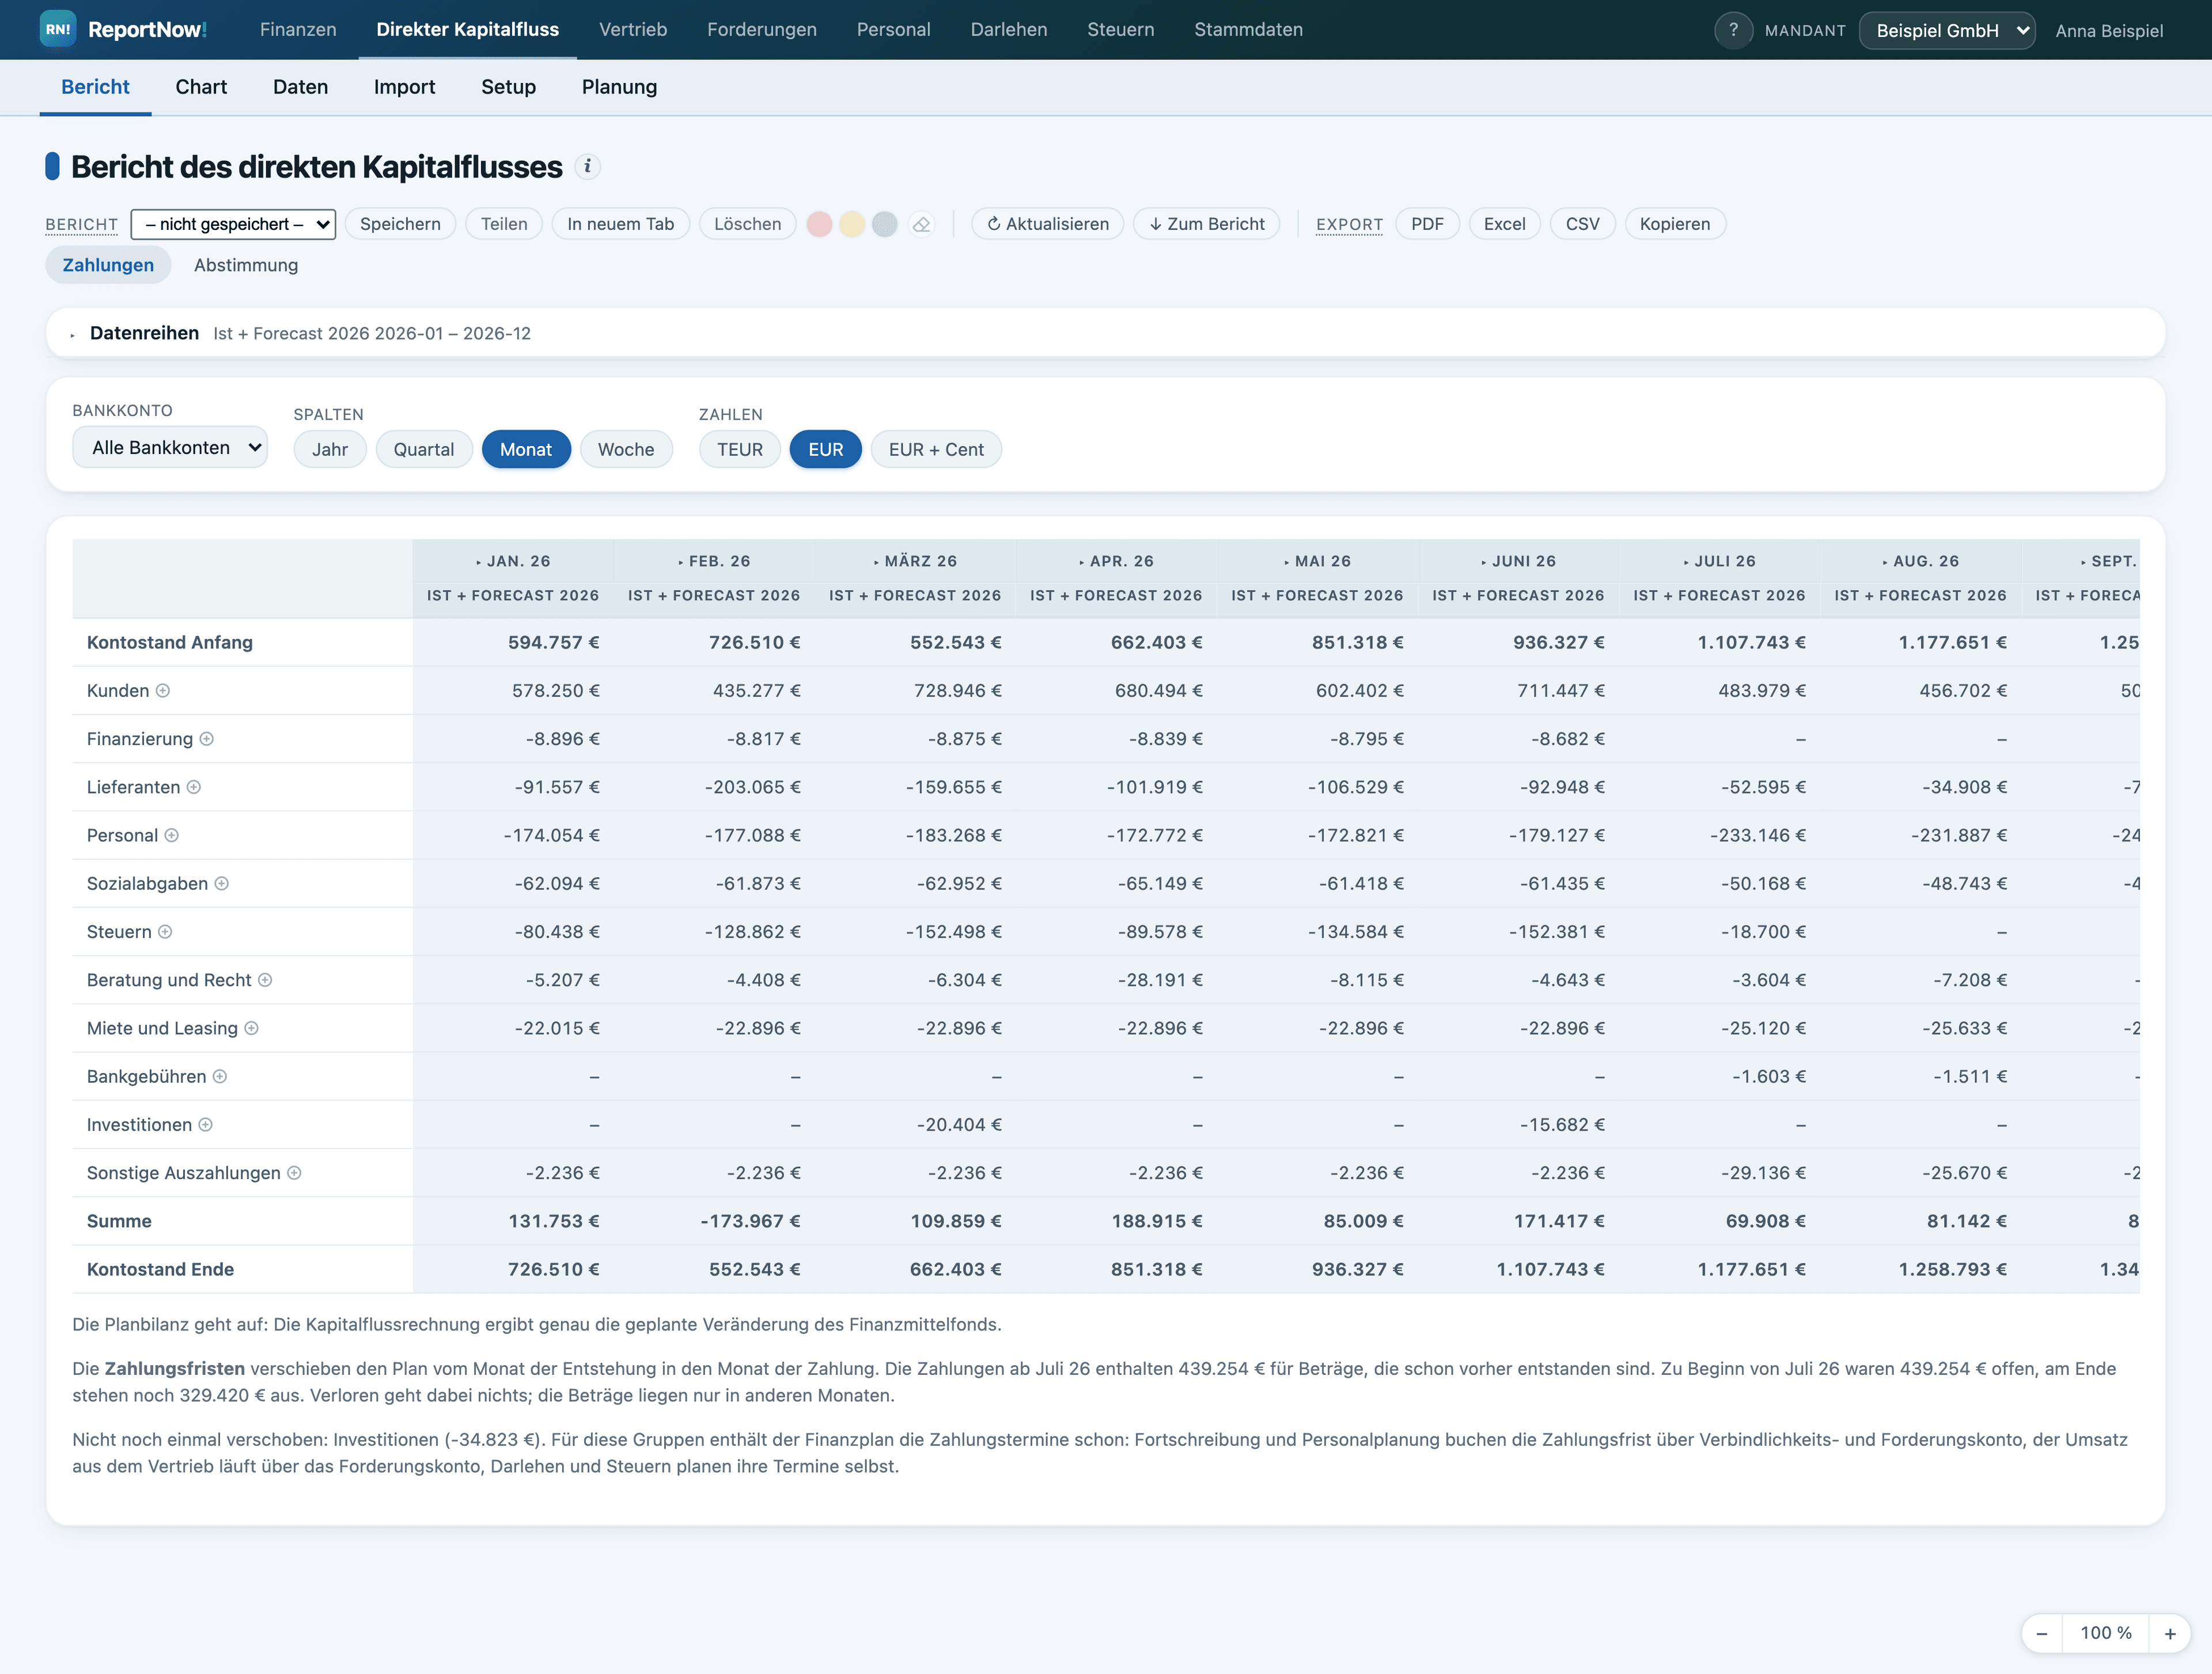Pick the yellow color swatch

pos(851,224)
